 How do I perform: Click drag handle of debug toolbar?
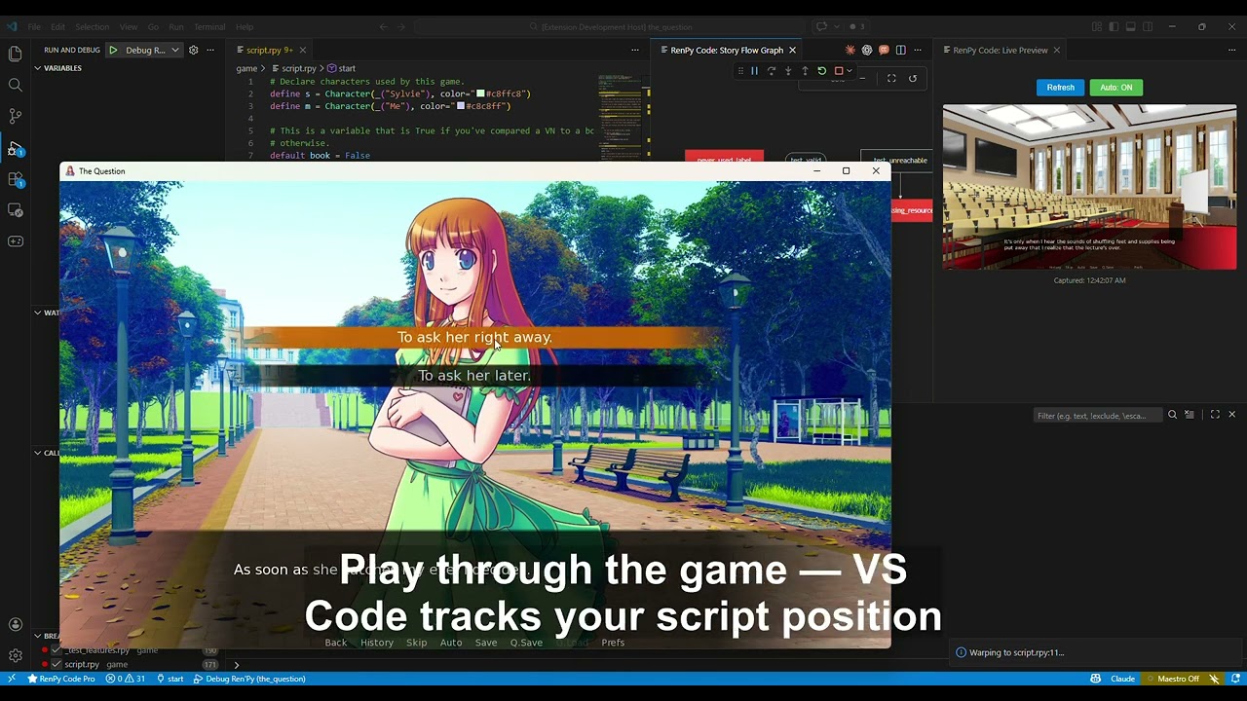coord(740,71)
